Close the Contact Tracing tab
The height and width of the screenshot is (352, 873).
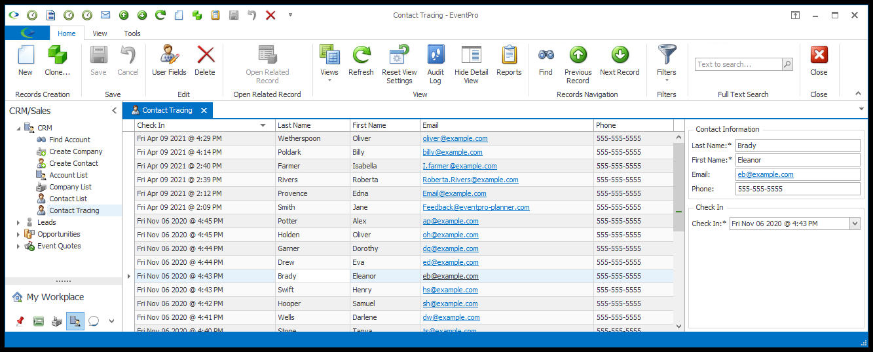(x=204, y=111)
